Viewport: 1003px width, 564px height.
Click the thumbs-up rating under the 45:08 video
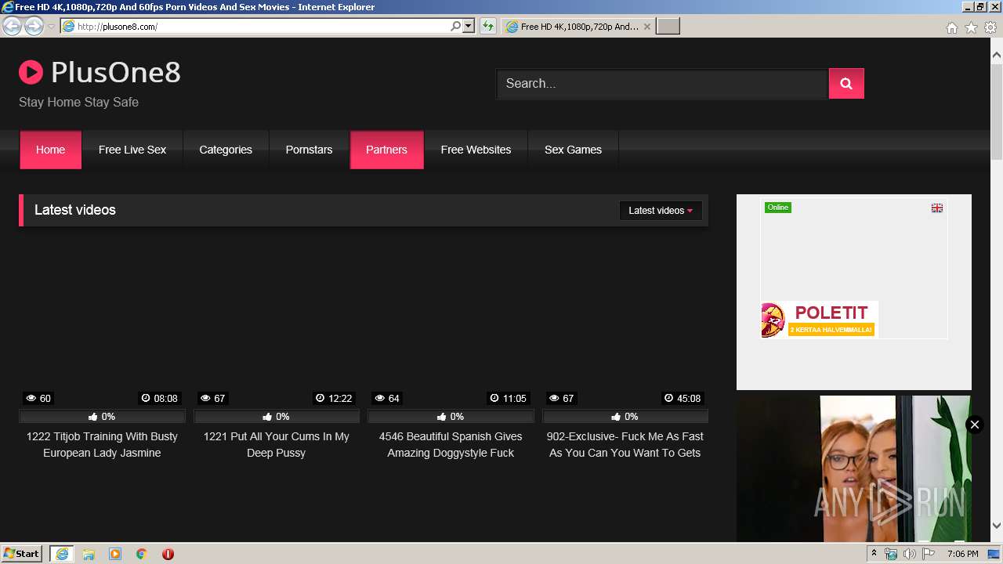point(625,417)
